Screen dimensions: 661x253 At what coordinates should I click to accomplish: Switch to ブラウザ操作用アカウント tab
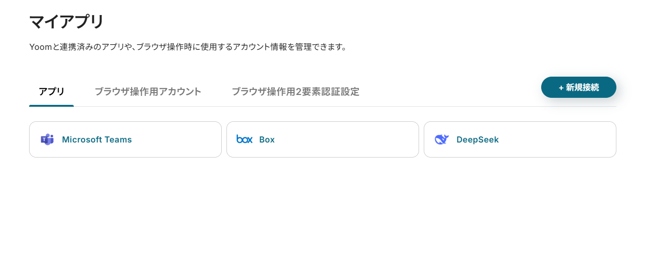tap(148, 92)
